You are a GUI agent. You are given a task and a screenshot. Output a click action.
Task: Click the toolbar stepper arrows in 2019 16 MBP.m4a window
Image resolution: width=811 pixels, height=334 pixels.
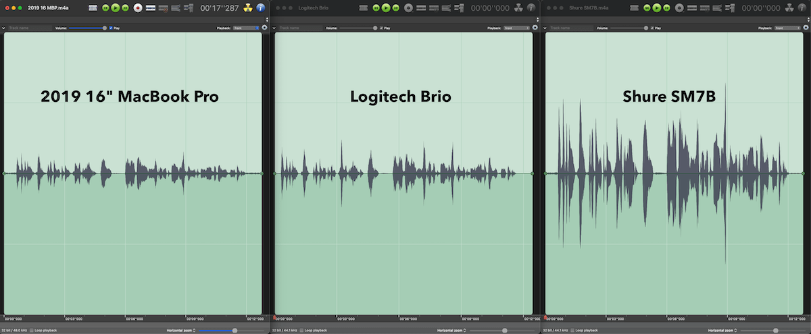click(x=267, y=20)
